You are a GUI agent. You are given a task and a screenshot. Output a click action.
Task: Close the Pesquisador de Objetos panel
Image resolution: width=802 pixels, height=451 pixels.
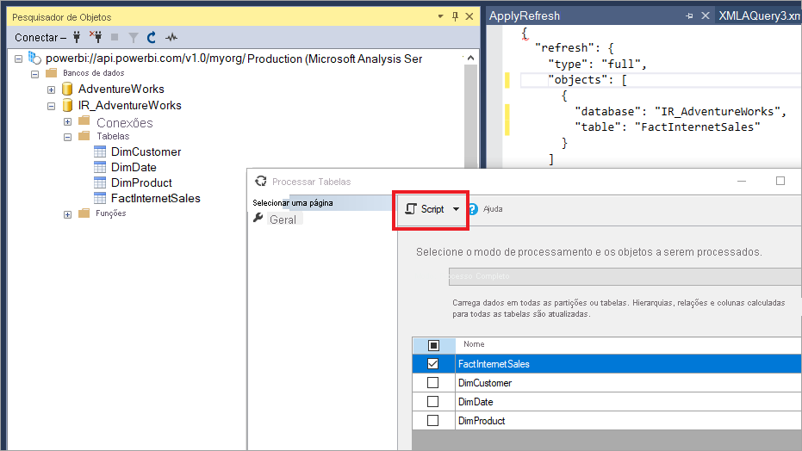469,16
